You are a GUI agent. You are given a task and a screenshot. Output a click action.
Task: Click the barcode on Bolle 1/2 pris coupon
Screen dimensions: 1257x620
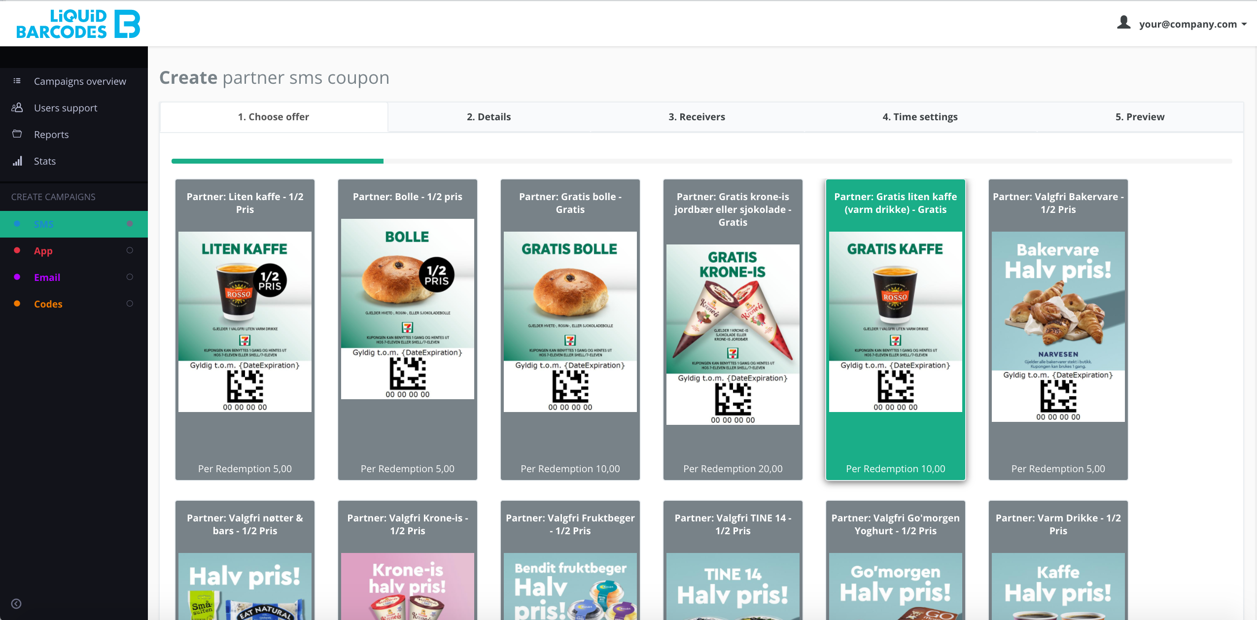click(x=408, y=374)
